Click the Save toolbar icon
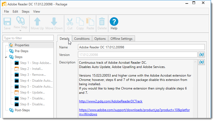This screenshot has height=122, width=215. pyautogui.click(x=7, y=22)
